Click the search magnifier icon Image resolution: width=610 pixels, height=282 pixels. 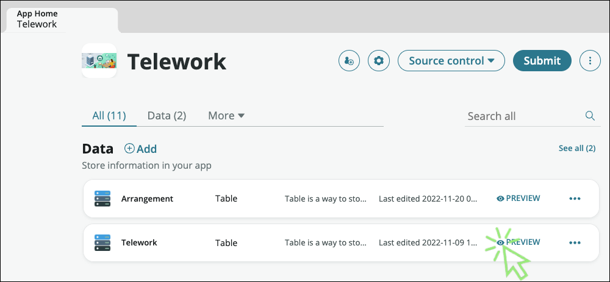(590, 116)
